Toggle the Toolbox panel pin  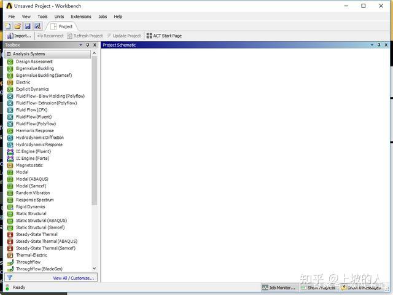click(x=87, y=45)
